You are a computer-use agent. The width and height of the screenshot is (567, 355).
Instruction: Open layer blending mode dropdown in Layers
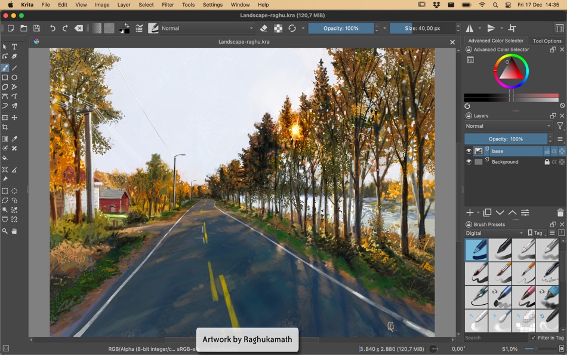tap(508, 126)
